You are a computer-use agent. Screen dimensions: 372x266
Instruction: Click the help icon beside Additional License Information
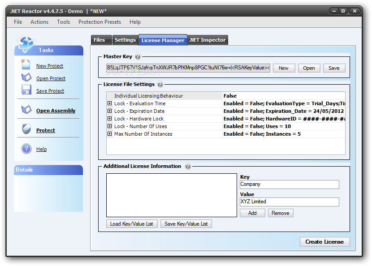(x=188, y=166)
